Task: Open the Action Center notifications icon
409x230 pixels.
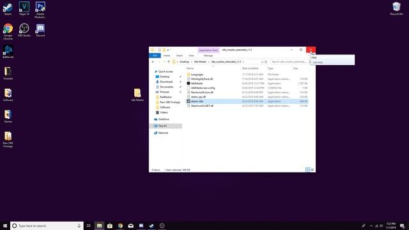Action: tap(402, 226)
